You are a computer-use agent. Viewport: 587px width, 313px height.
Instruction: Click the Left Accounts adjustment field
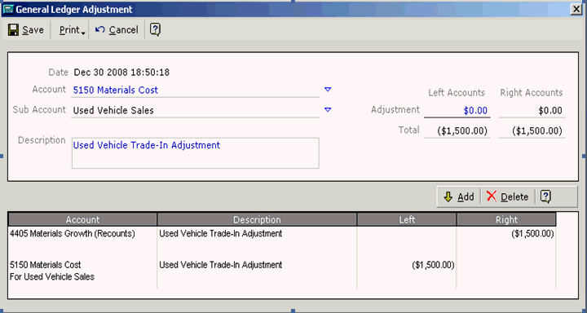coord(457,111)
